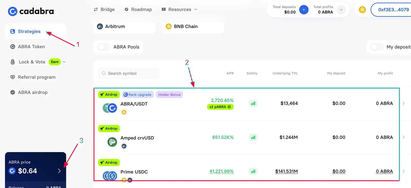This screenshot has height=188, width=411.
Task: Click the safety indicator icon for Prime USDC
Action: tap(253, 171)
